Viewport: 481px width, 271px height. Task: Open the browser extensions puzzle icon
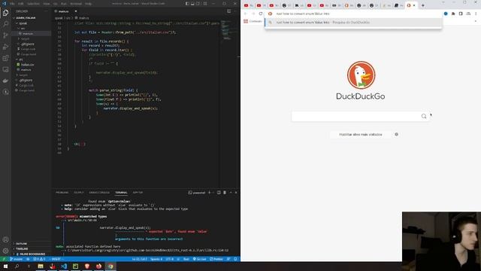[453, 14]
